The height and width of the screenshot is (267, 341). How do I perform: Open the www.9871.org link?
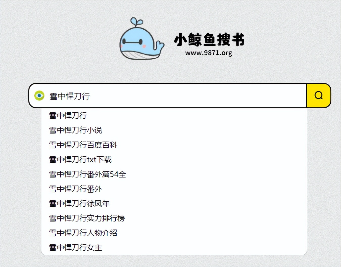209,53
